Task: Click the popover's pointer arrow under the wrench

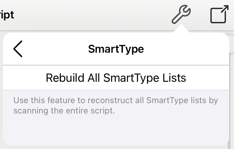Action: point(181,29)
